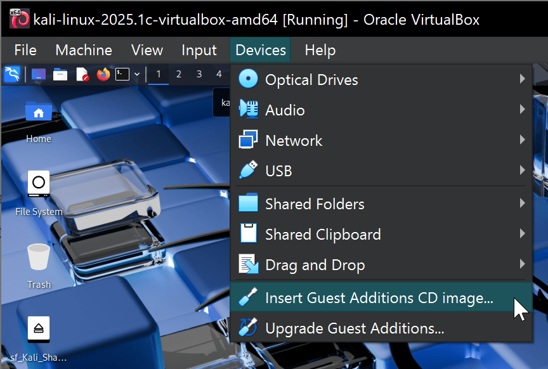This screenshot has width=548, height=369.
Task: Click the USB plug icon
Action: tap(249, 170)
